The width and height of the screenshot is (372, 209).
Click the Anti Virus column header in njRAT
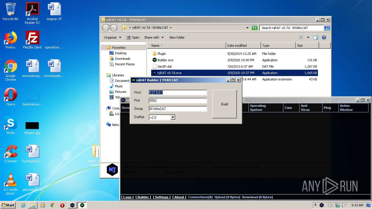click(311, 108)
